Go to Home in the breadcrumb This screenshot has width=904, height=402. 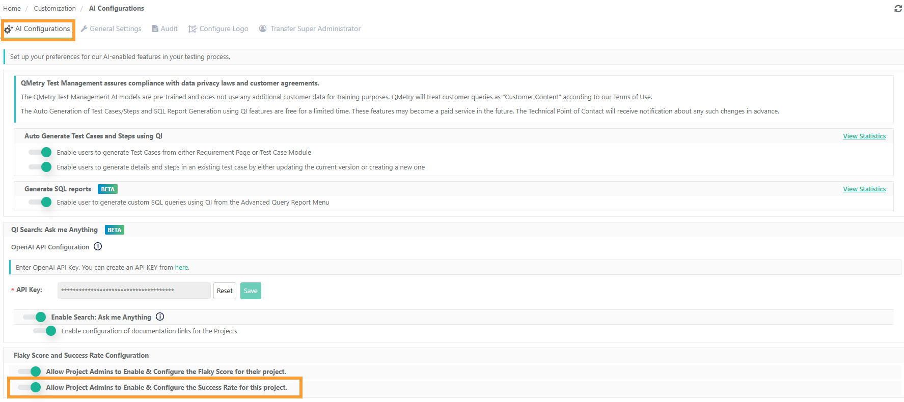click(12, 8)
